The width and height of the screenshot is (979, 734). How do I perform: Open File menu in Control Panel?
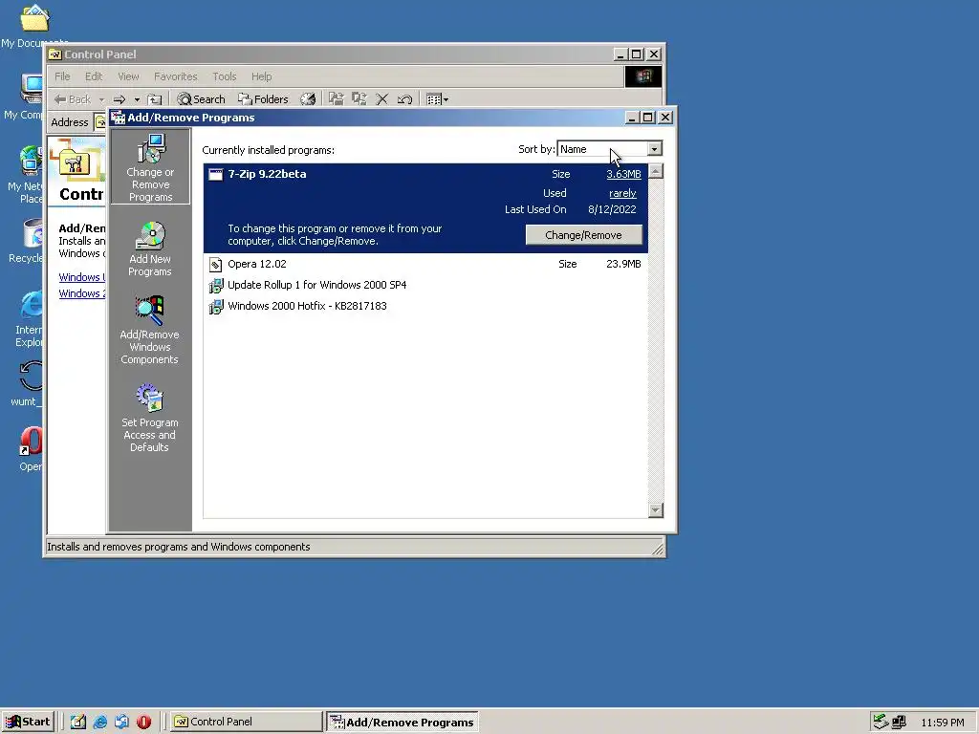click(62, 76)
